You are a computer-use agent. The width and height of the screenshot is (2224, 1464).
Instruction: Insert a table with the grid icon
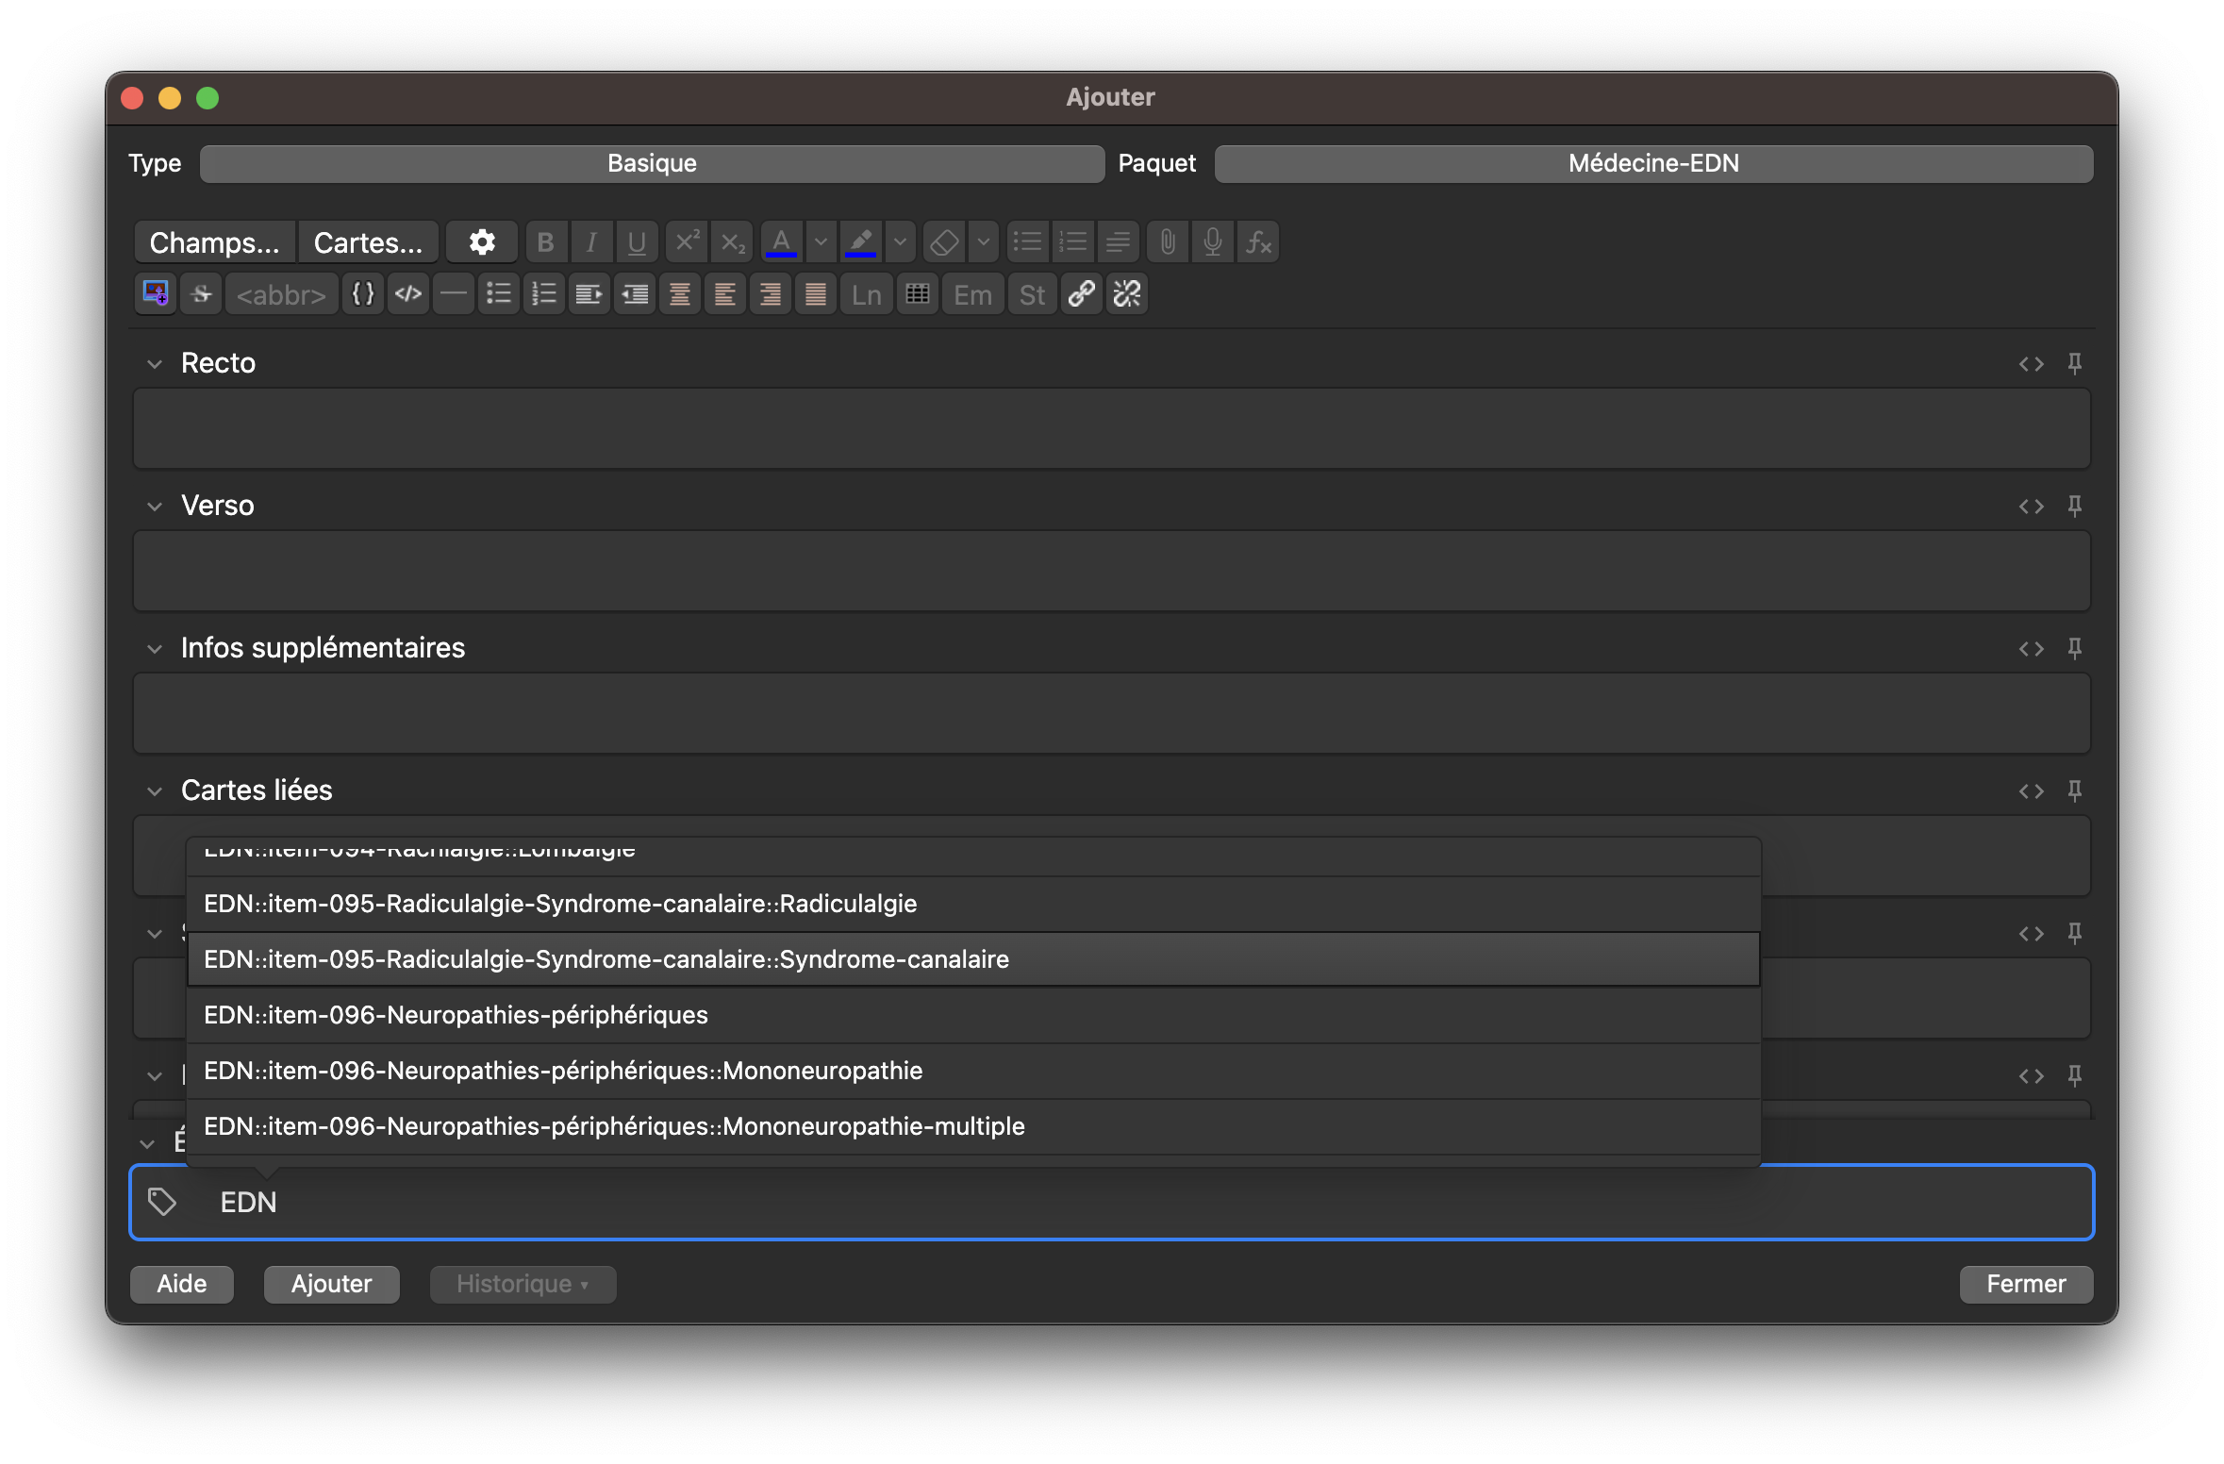pos(918,294)
